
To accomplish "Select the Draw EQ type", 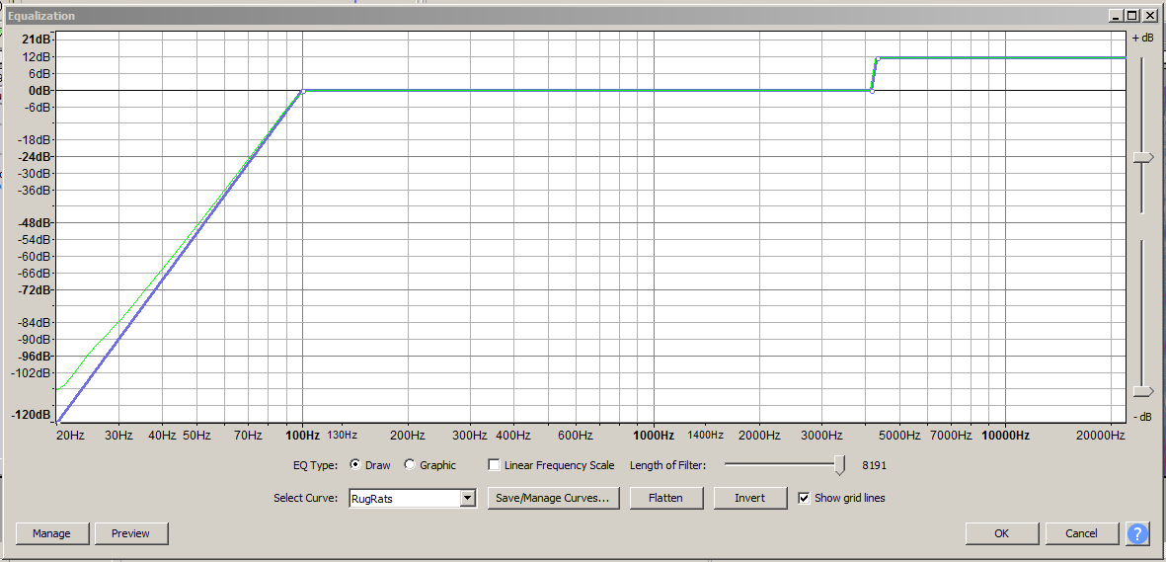I will coord(355,465).
